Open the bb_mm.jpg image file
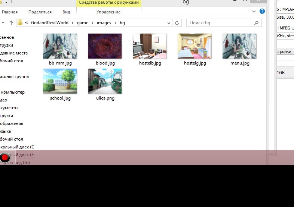This screenshot has height=207, width=294. tap(60, 46)
